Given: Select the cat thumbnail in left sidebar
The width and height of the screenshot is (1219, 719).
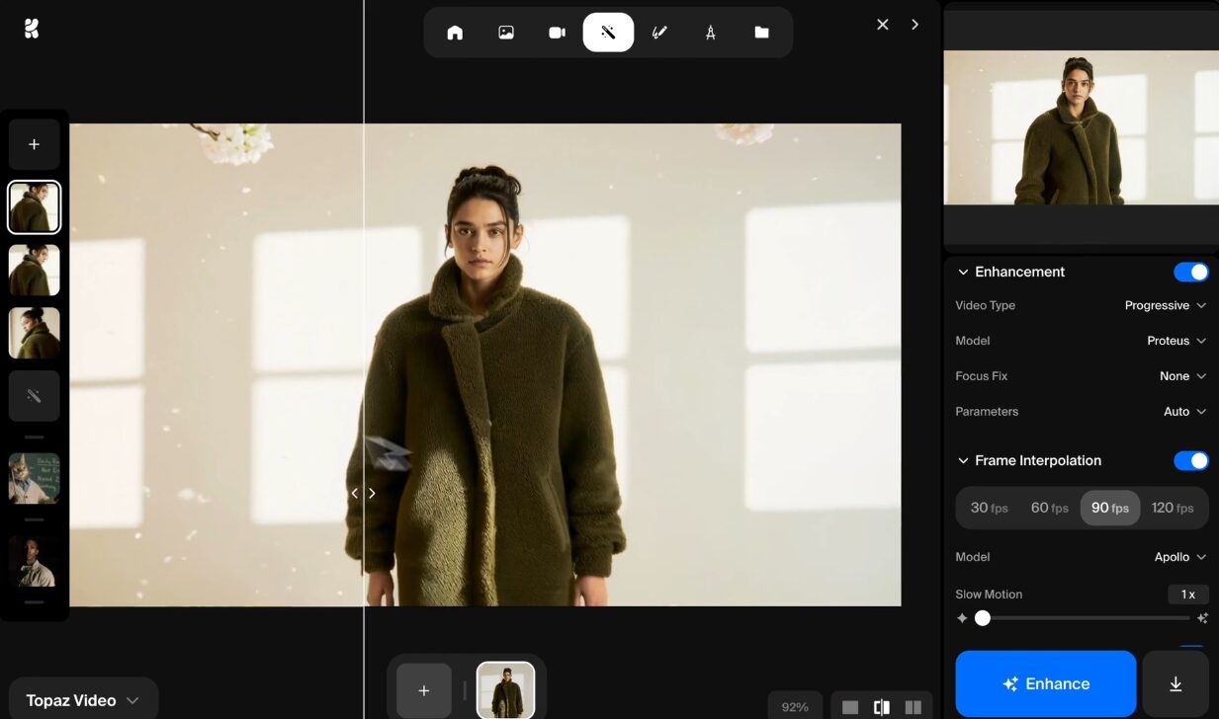Looking at the screenshot, I should coord(35,478).
